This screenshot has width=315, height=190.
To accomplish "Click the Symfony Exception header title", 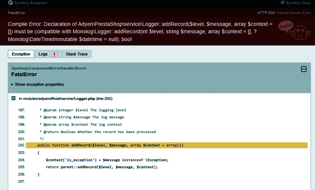I will 31,3.
